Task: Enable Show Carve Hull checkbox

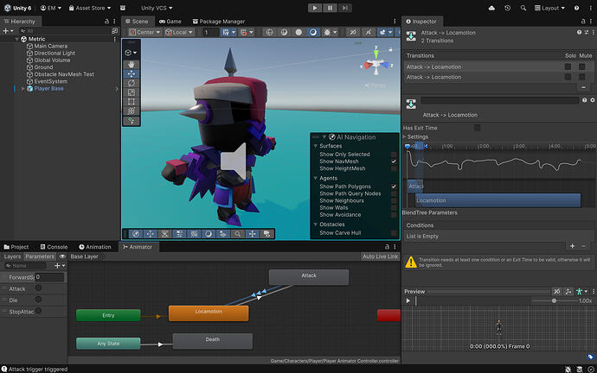Action: click(x=394, y=233)
